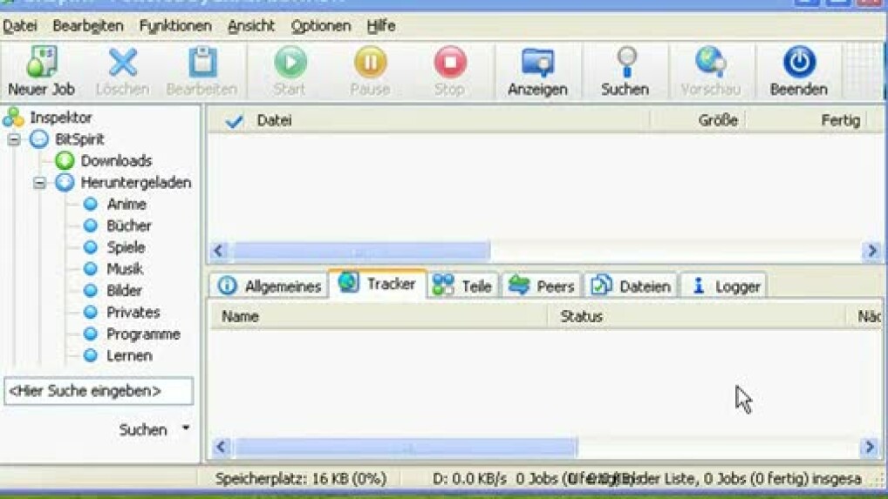Switch to the Peers tab
The image size is (888, 499).
point(542,286)
